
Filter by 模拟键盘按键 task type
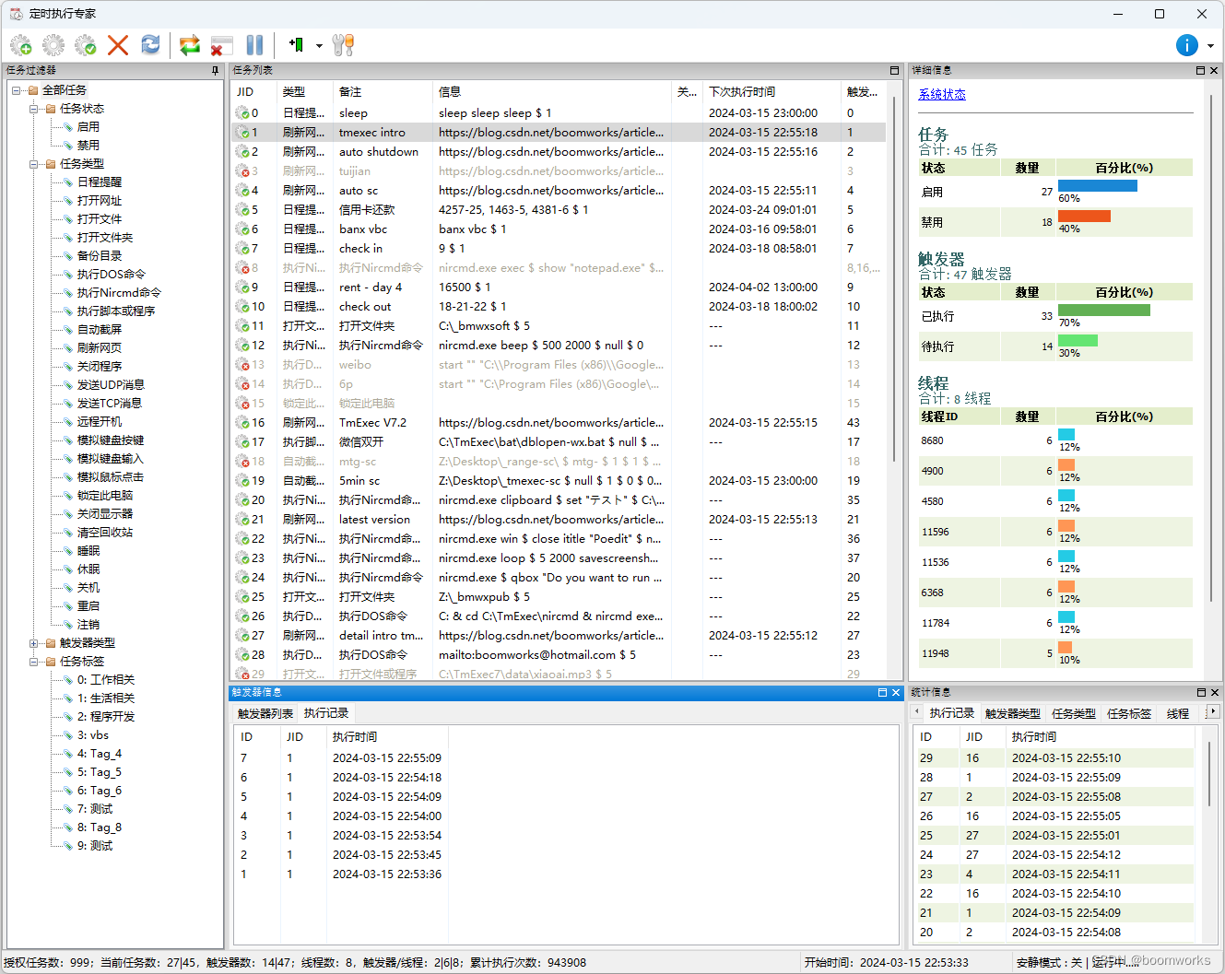(111, 440)
